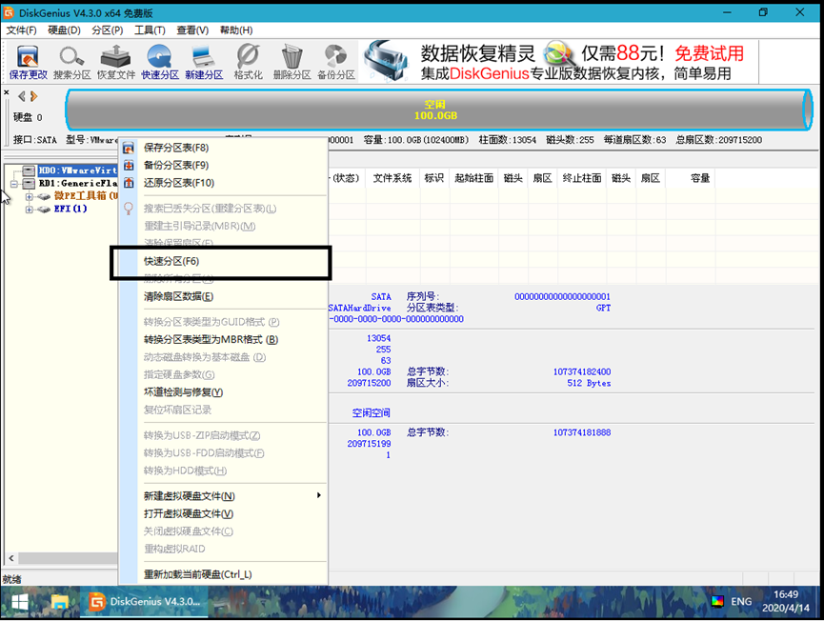Click the tree panel left scroll arrow

[11, 558]
